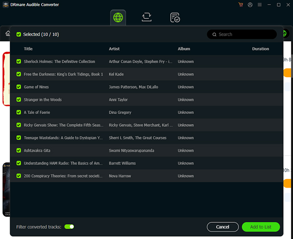Click Unknown album in Sherlock Holmes row
The image size is (293, 239).
pyautogui.click(x=186, y=61)
